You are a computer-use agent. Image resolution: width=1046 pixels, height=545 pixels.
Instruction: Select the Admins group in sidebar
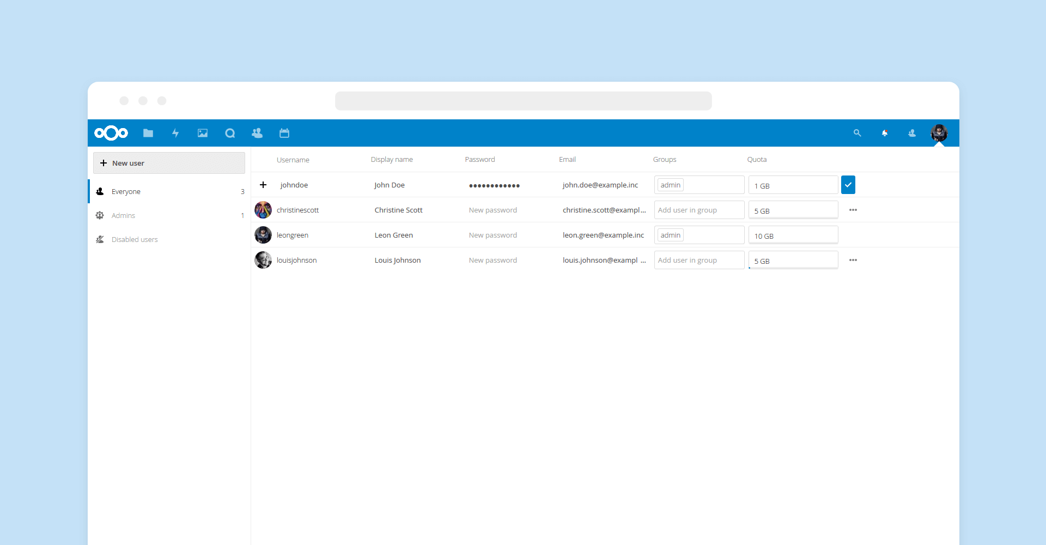pos(123,215)
